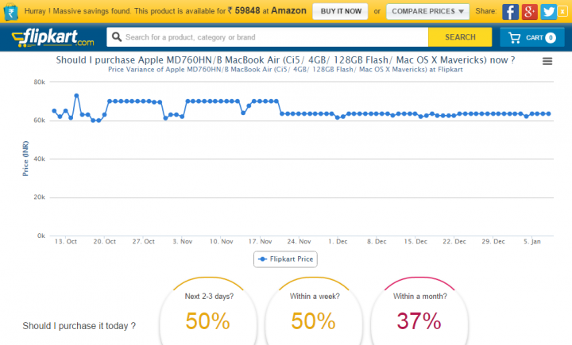The width and height of the screenshot is (572, 345).
Task: Click the 60k axis label
Action: click(x=40, y=121)
